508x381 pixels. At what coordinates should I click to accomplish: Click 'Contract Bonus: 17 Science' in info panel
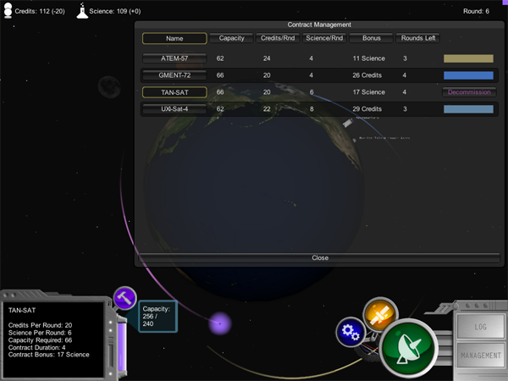tap(48, 355)
